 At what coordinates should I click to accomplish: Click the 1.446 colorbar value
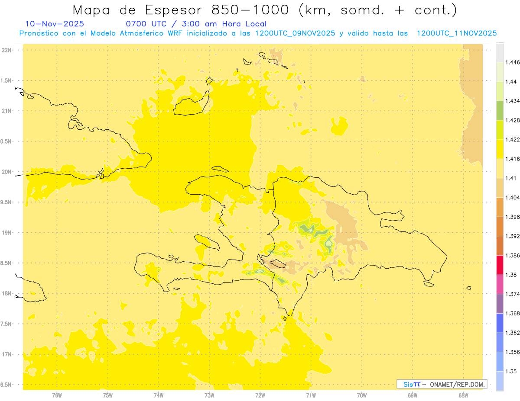[512, 62]
